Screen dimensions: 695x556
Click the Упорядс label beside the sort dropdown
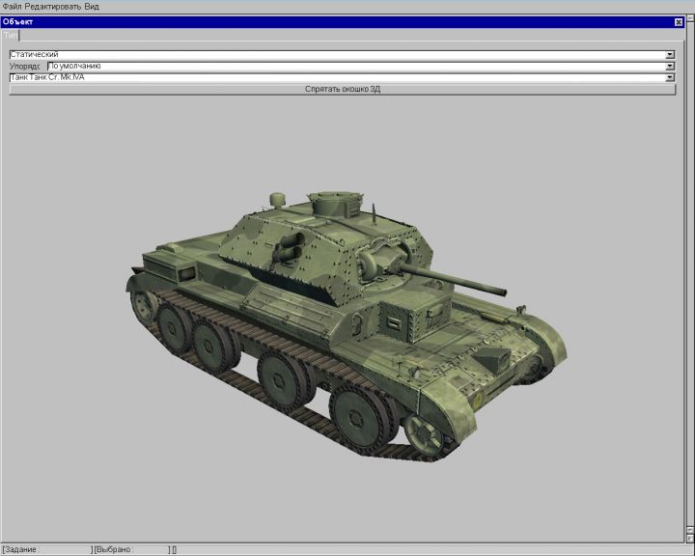(x=26, y=67)
